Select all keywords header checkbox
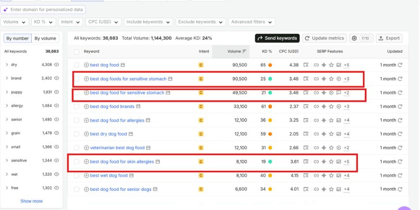 (x=77, y=52)
